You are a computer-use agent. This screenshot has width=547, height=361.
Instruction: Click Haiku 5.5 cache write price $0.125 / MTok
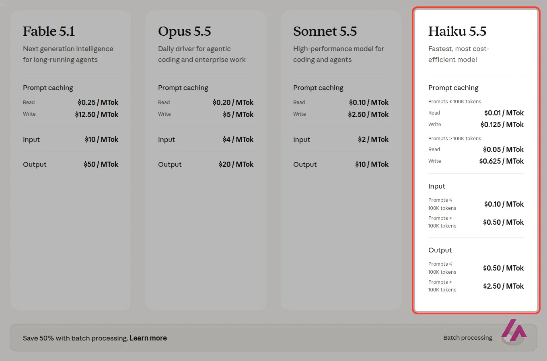tap(502, 125)
